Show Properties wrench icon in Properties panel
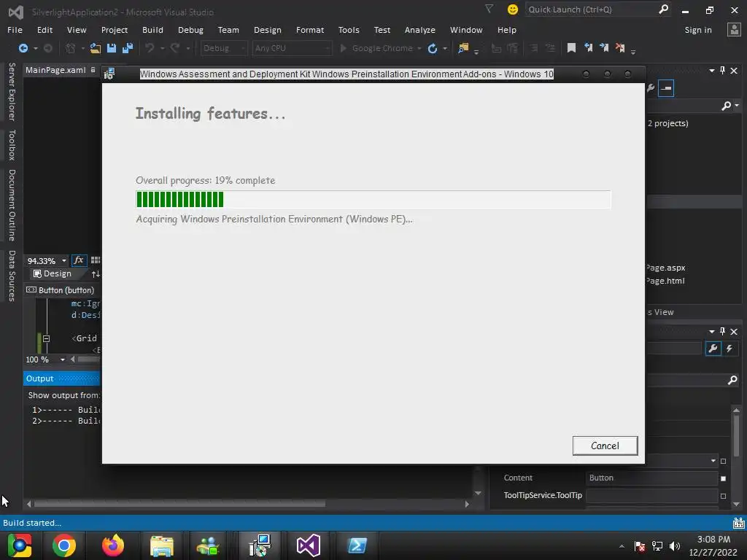 713,349
